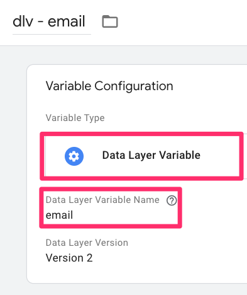Click the white header bar right of the folder
Viewport: 247px width, 295px height.
pos(182,22)
